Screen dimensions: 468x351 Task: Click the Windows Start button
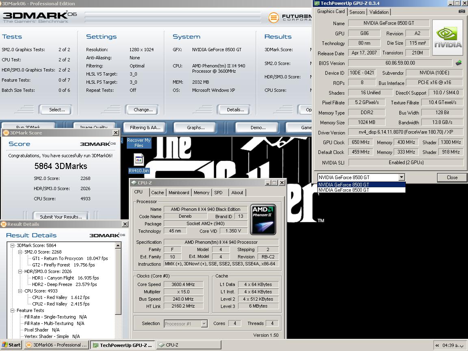(11, 345)
